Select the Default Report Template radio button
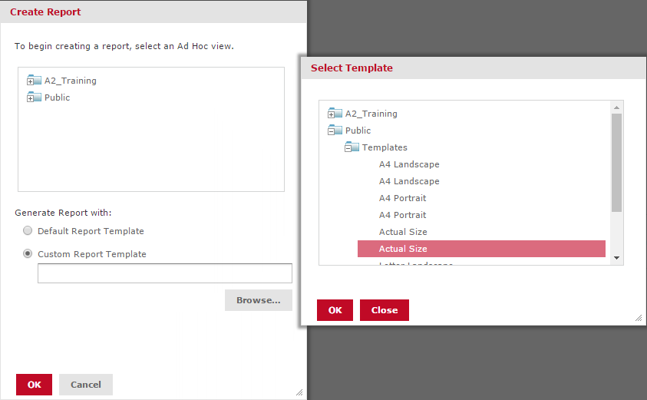This screenshot has width=647, height=400. point(28,231)
